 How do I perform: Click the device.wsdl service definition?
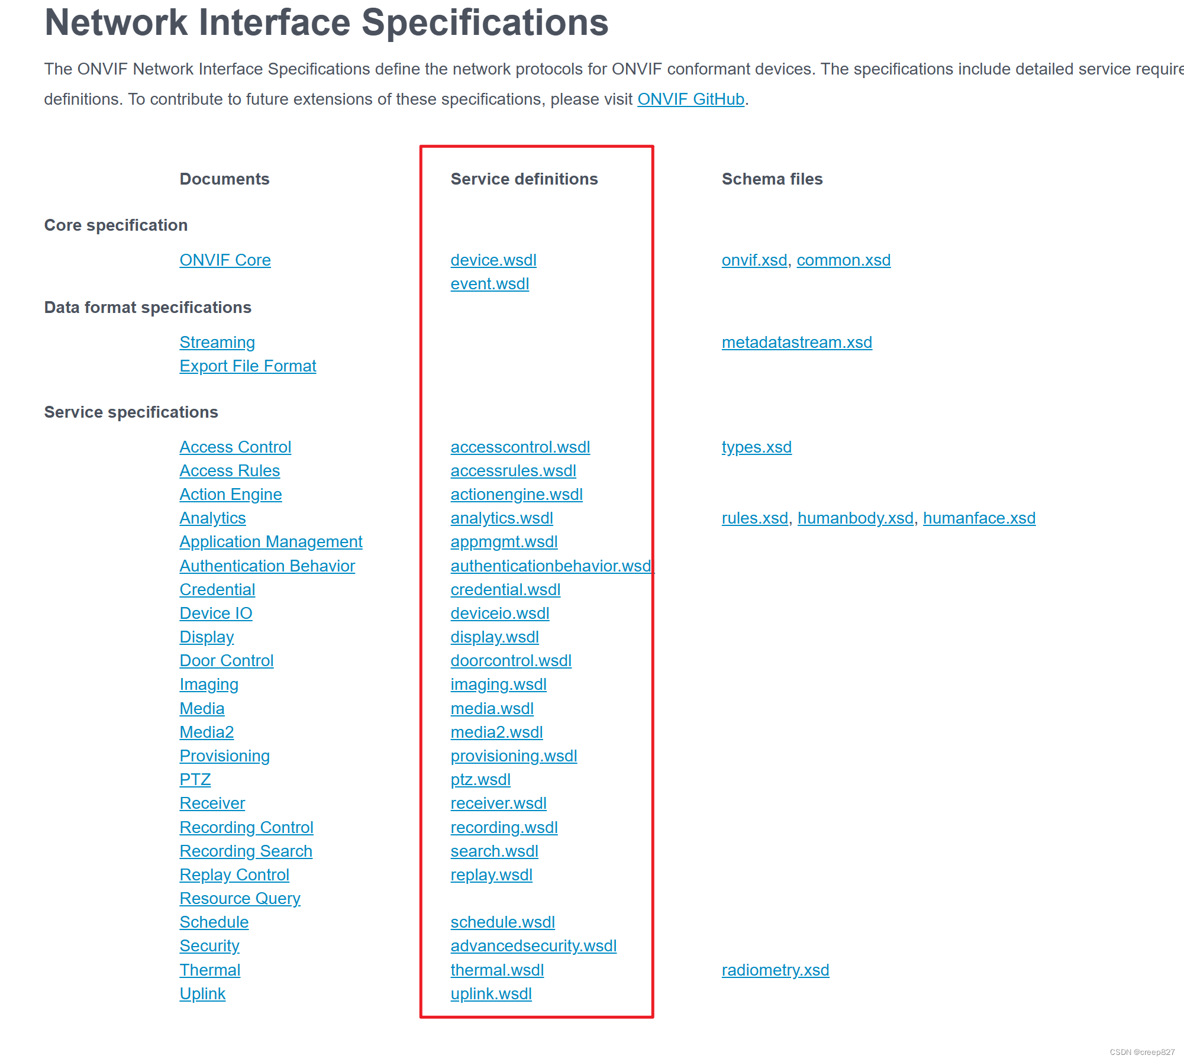pos(493,260)
